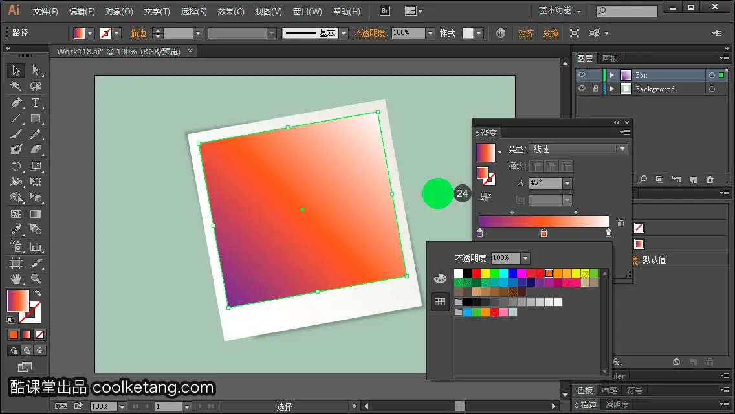The image size is (735, 414).
Task: Expand the Background layer
Action: coord(611,89)
